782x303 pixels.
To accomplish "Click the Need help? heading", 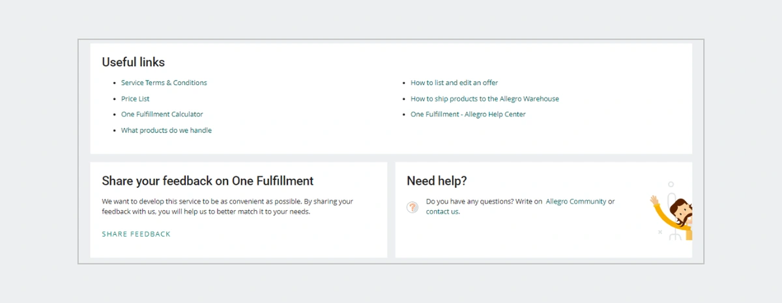I will point(437,181).
